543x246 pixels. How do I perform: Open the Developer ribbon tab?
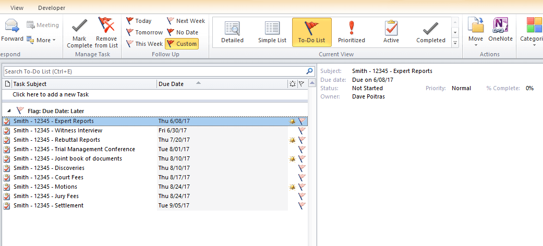click(52, 8)
